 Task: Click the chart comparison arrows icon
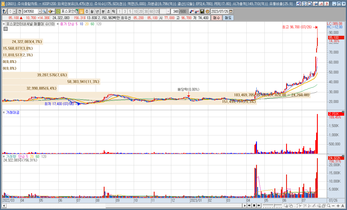coord(191,11)
